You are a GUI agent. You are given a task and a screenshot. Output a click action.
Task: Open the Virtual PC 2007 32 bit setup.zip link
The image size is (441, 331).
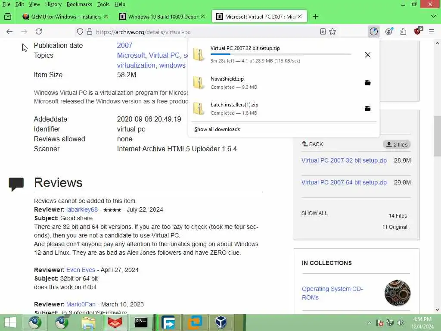(344, 160)
